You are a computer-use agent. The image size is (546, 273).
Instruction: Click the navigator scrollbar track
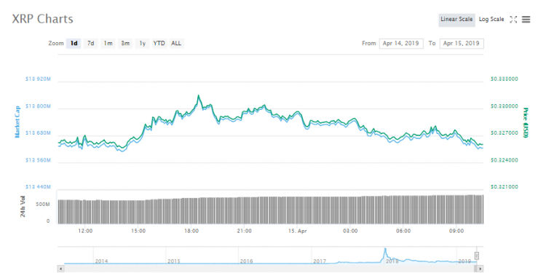(x=270, y=269)
